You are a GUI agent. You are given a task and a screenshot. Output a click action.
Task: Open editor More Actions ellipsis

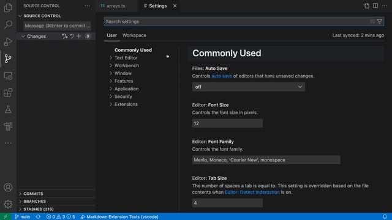pos(385,5)
